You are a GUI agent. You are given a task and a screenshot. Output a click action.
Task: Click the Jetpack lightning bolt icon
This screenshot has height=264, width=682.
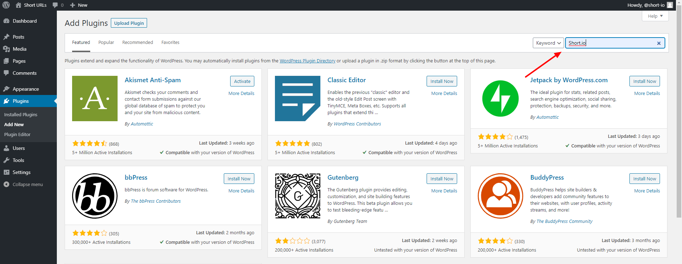pos(500,99)
